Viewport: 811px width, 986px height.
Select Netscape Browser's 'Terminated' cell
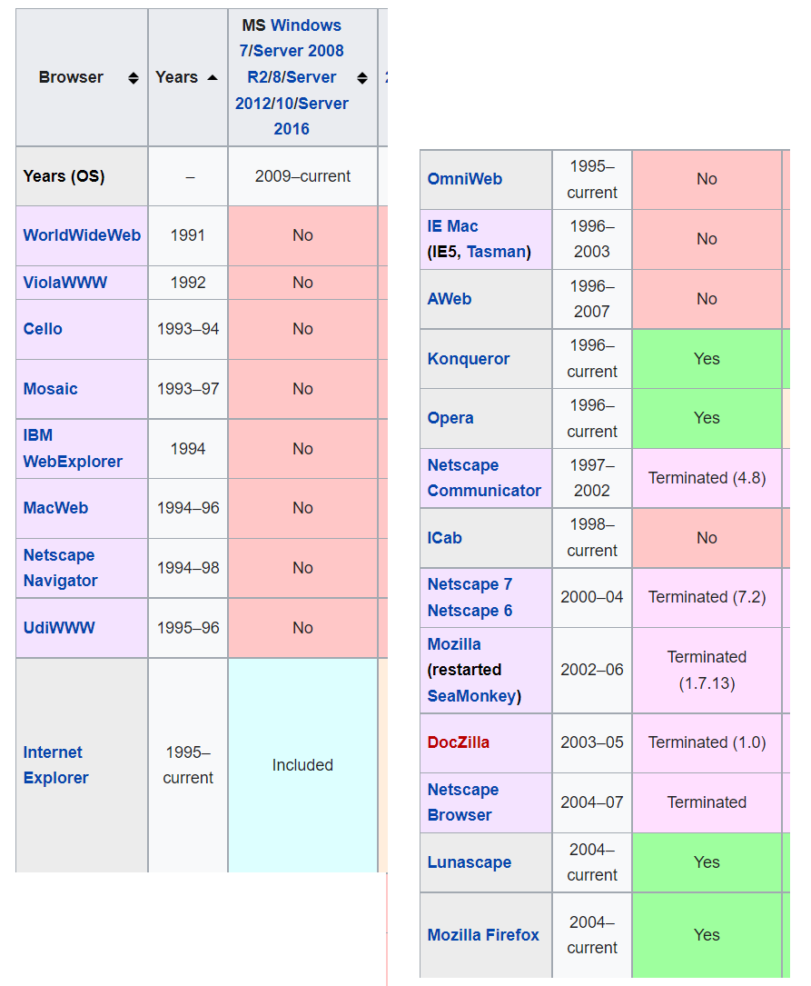coord(707,802)
